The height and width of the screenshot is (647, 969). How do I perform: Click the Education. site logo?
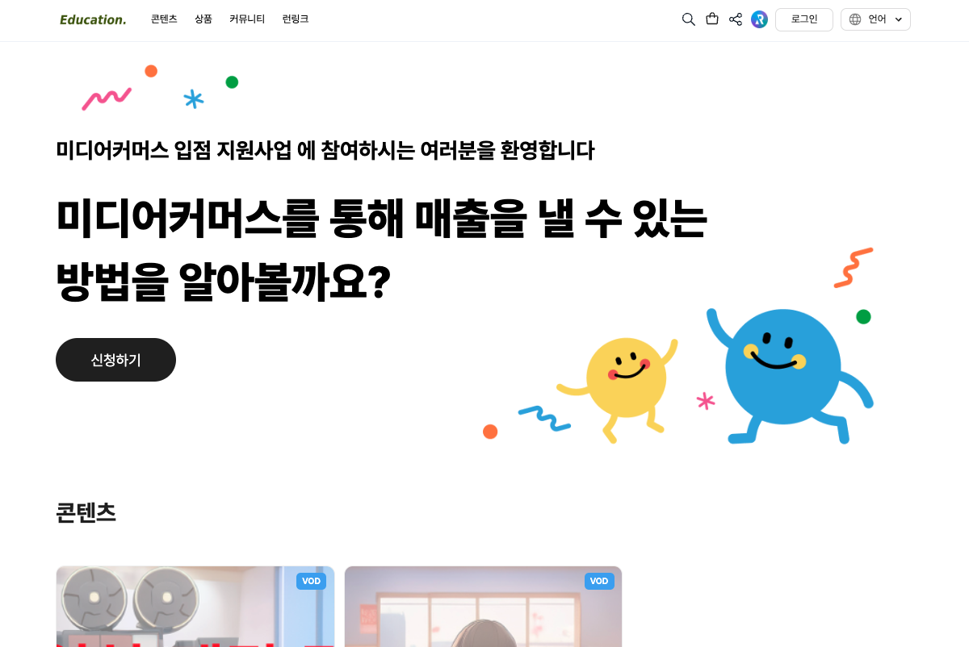93,19
